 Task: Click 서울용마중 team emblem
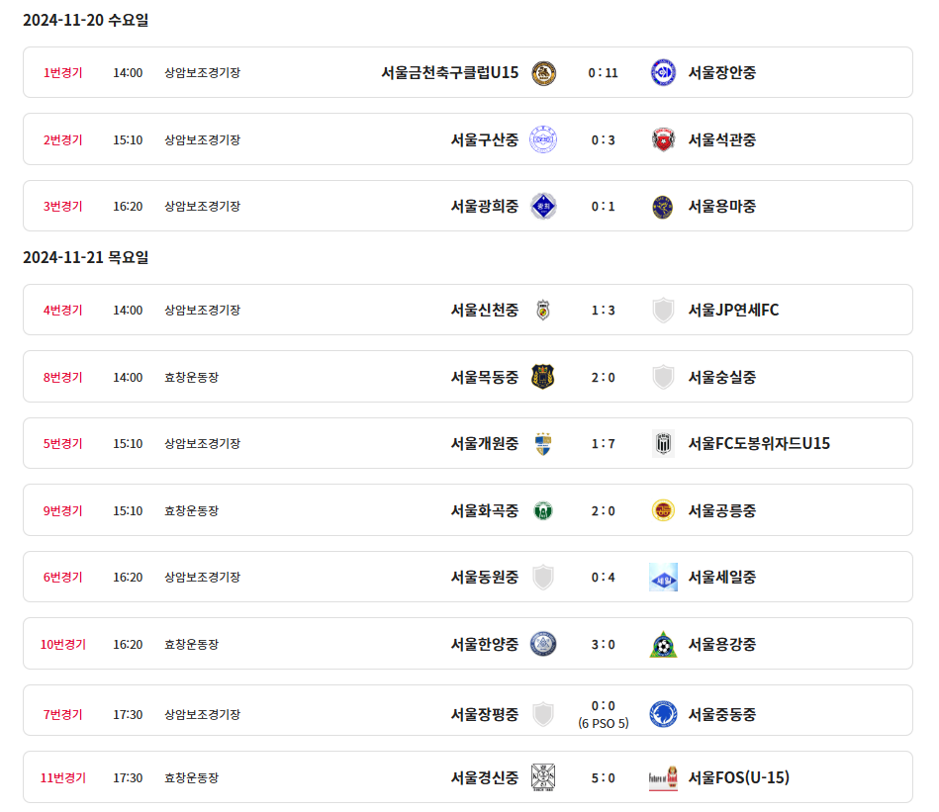click(x=663, y=207)
